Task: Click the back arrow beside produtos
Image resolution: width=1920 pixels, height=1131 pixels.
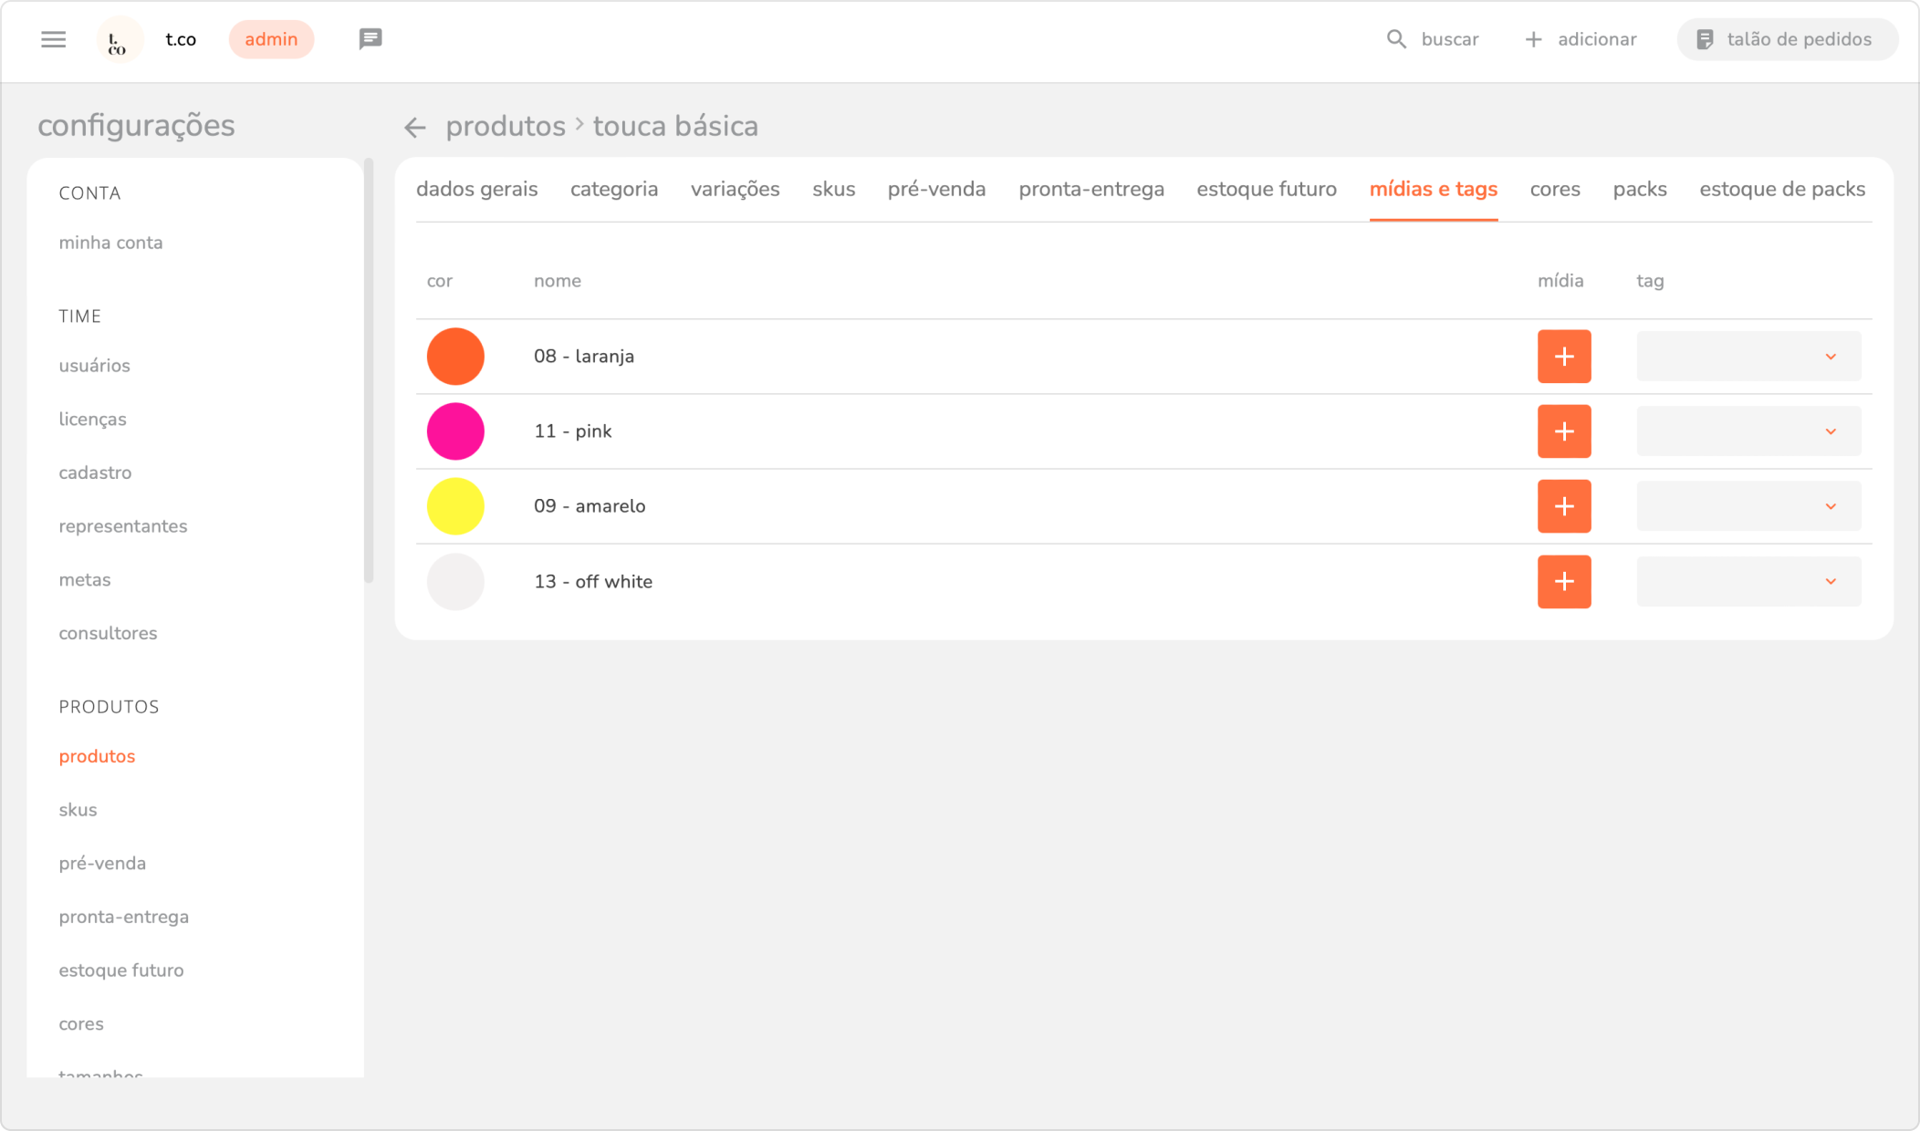Action: (415, 127)
